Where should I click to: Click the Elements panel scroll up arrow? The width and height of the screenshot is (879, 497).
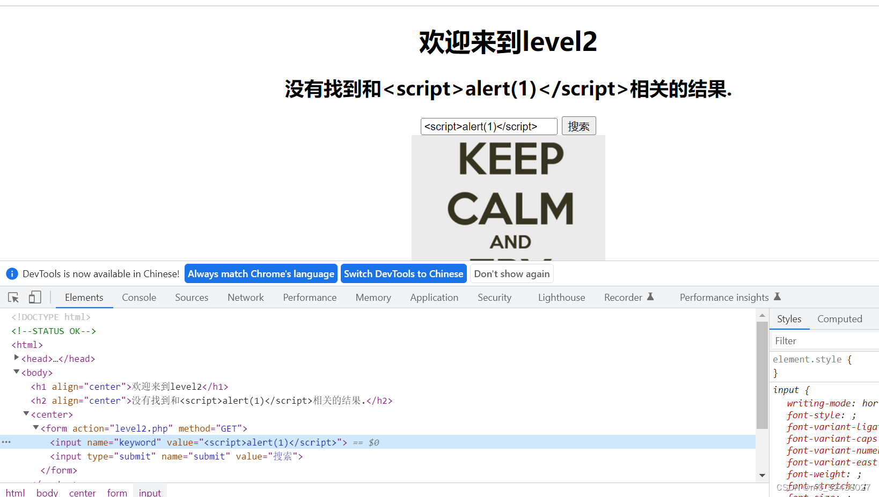pyautogui.click(x=762, y=315)
